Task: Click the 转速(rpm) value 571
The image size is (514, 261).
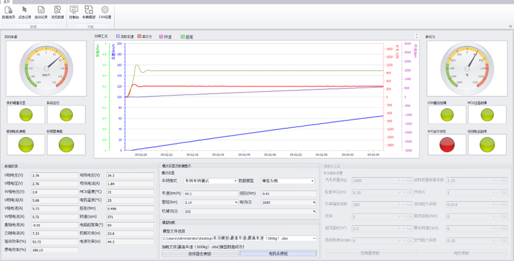Action: click(130, 217)
